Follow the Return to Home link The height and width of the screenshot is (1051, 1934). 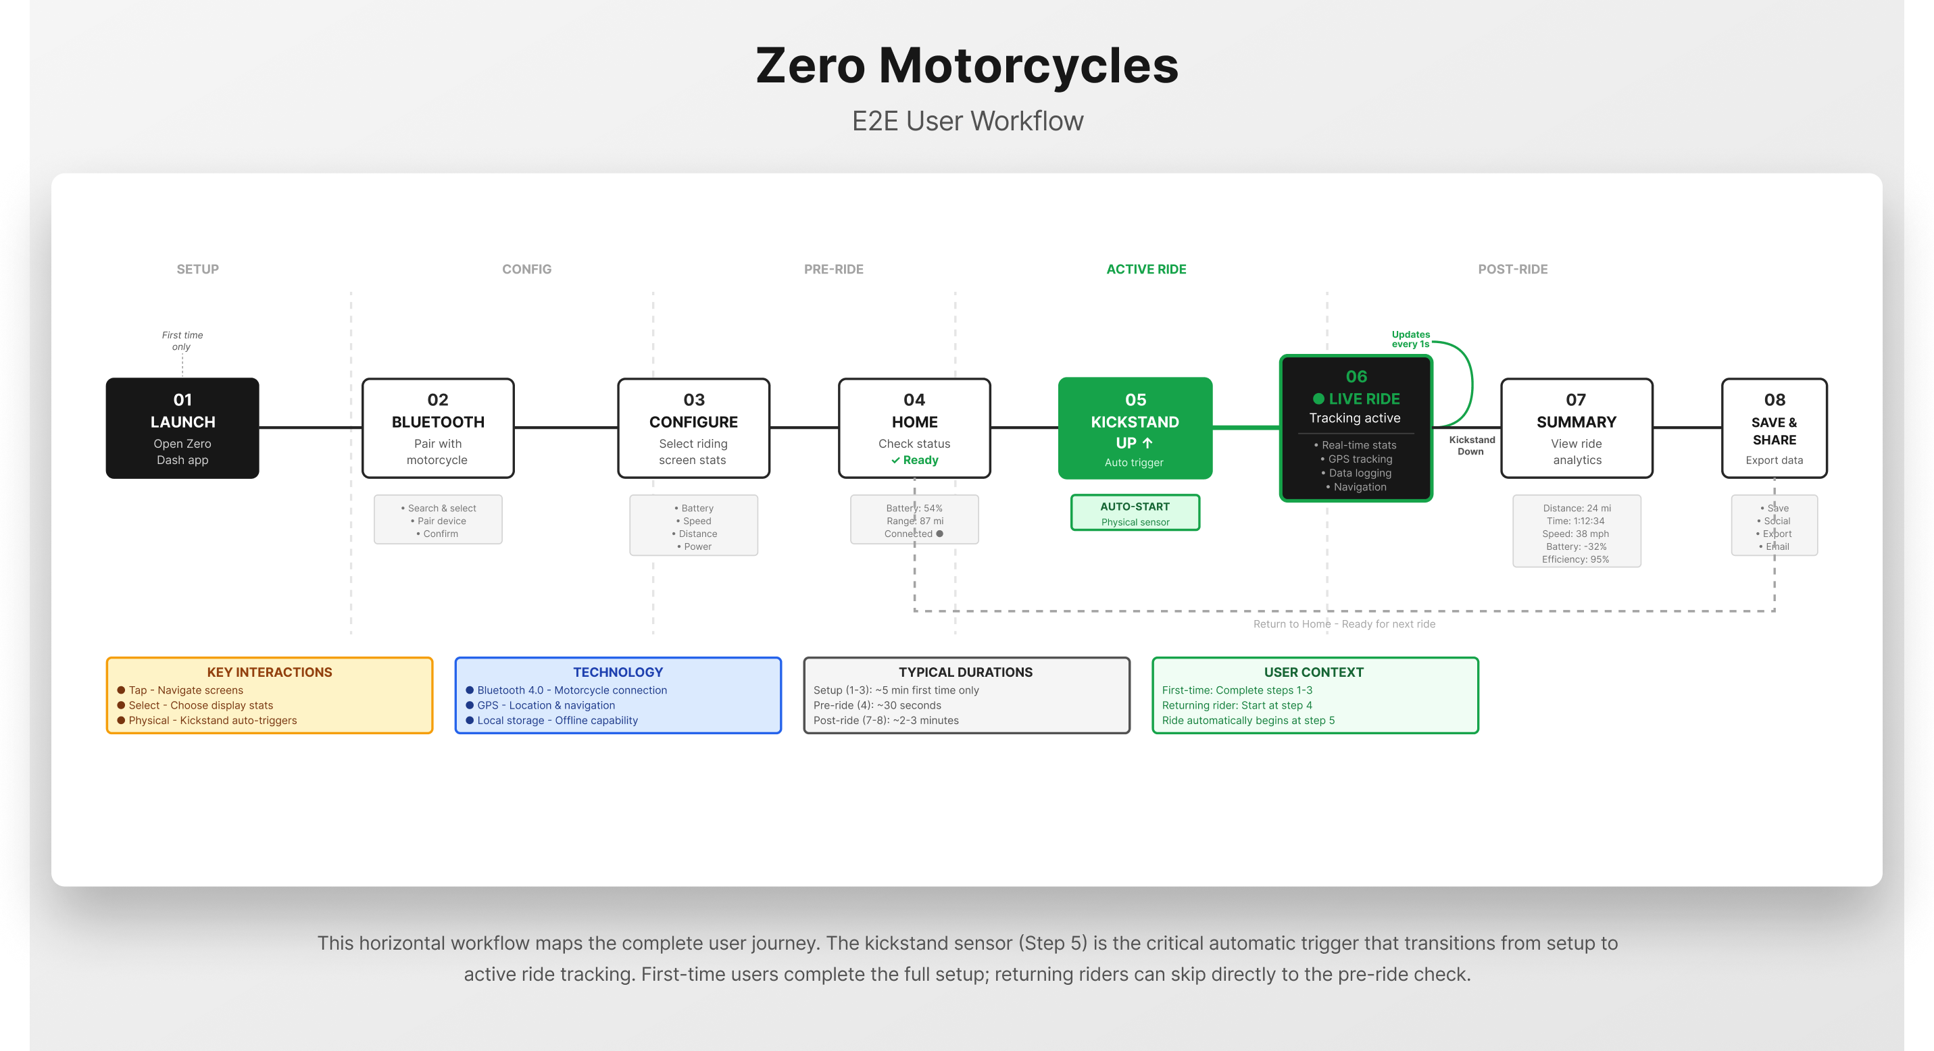[x=1344, y=623]
